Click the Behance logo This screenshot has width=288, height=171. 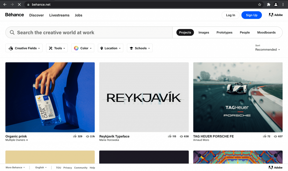coord(14,15)
